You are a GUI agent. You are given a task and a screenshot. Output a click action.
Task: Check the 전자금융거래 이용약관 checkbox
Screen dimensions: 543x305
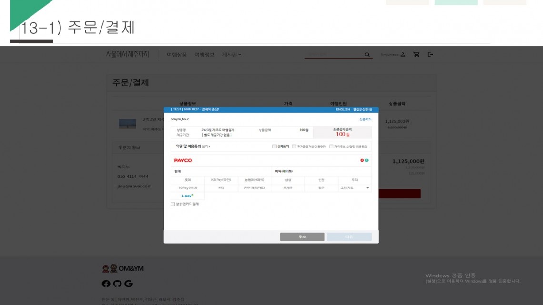pos(294,146)
